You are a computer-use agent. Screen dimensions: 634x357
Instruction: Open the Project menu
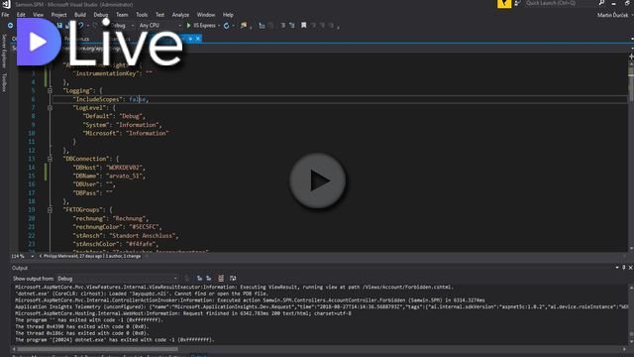pyautogui.click(x=58, y=15)
